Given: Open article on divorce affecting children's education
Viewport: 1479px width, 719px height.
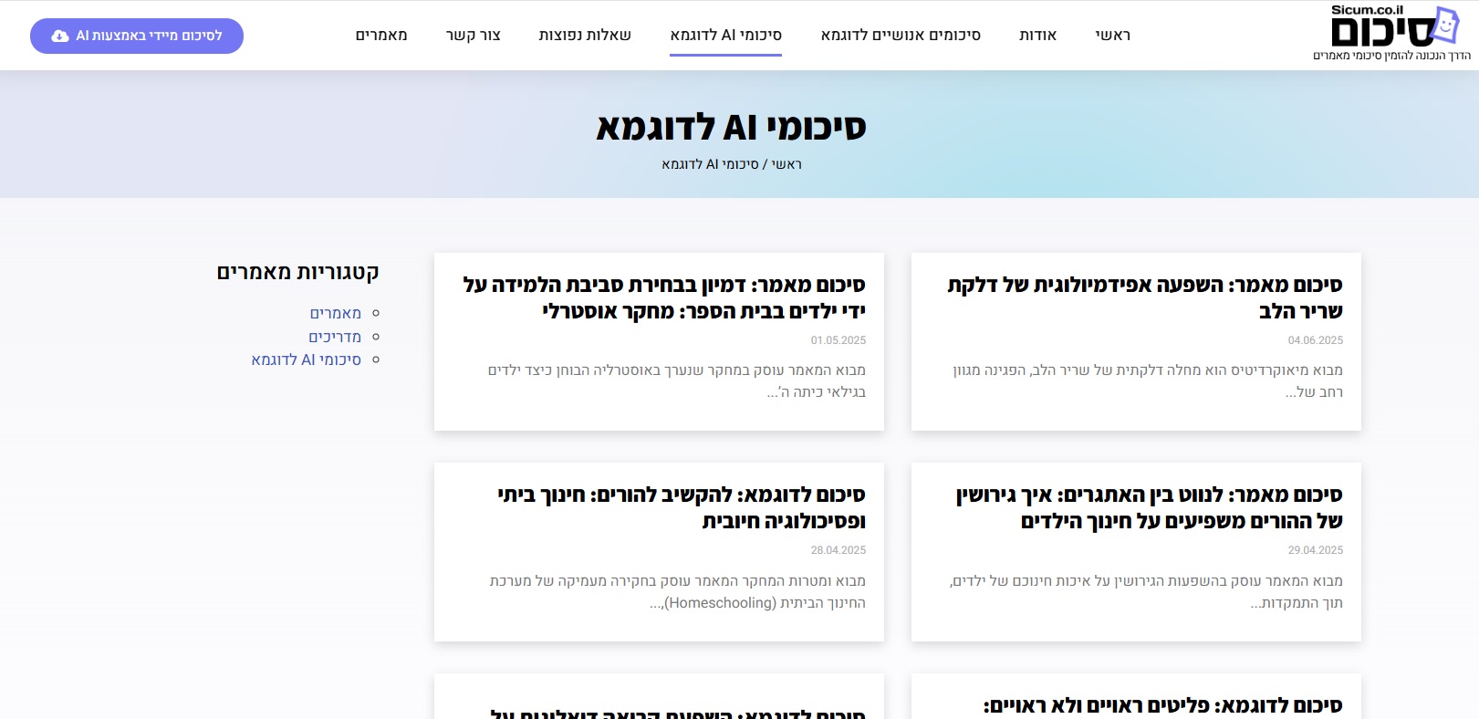Looking at the screenshot, I should 1149,507.
